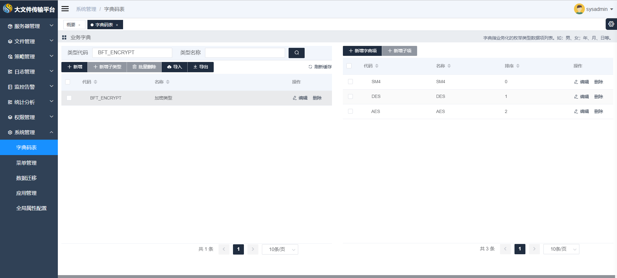The image size is (617, 278).
Task: Open left table page size dropdown
Action: pyautogui.click(x=280, y=249)
